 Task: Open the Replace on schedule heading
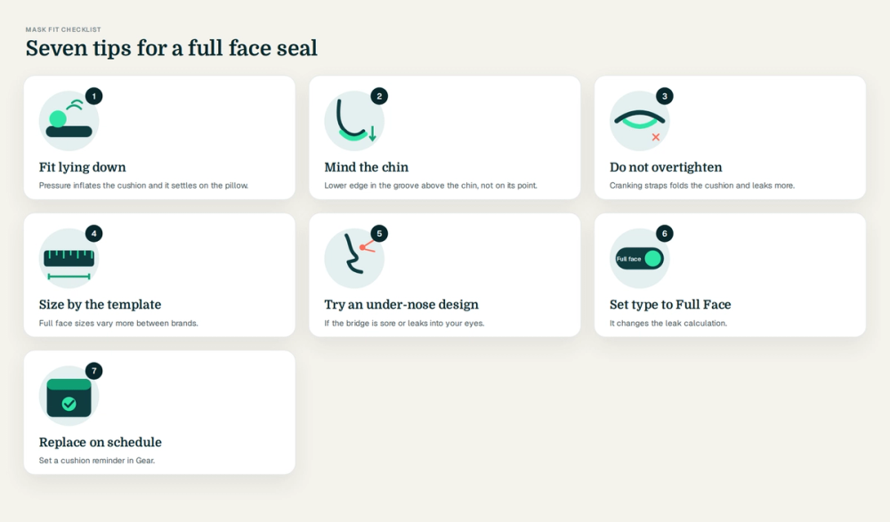tap(100, 442)
